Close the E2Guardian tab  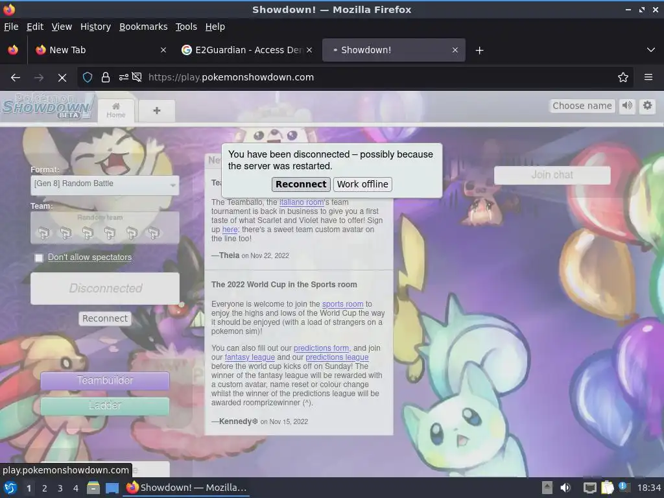pyautogui.click(x=309, y=50)
